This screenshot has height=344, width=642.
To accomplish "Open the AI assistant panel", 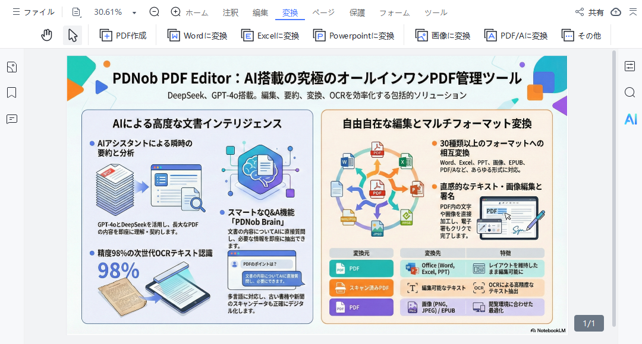I will coord(630,119).
